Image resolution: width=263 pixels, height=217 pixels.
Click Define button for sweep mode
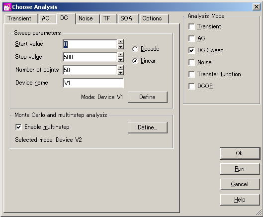(148, 97)
